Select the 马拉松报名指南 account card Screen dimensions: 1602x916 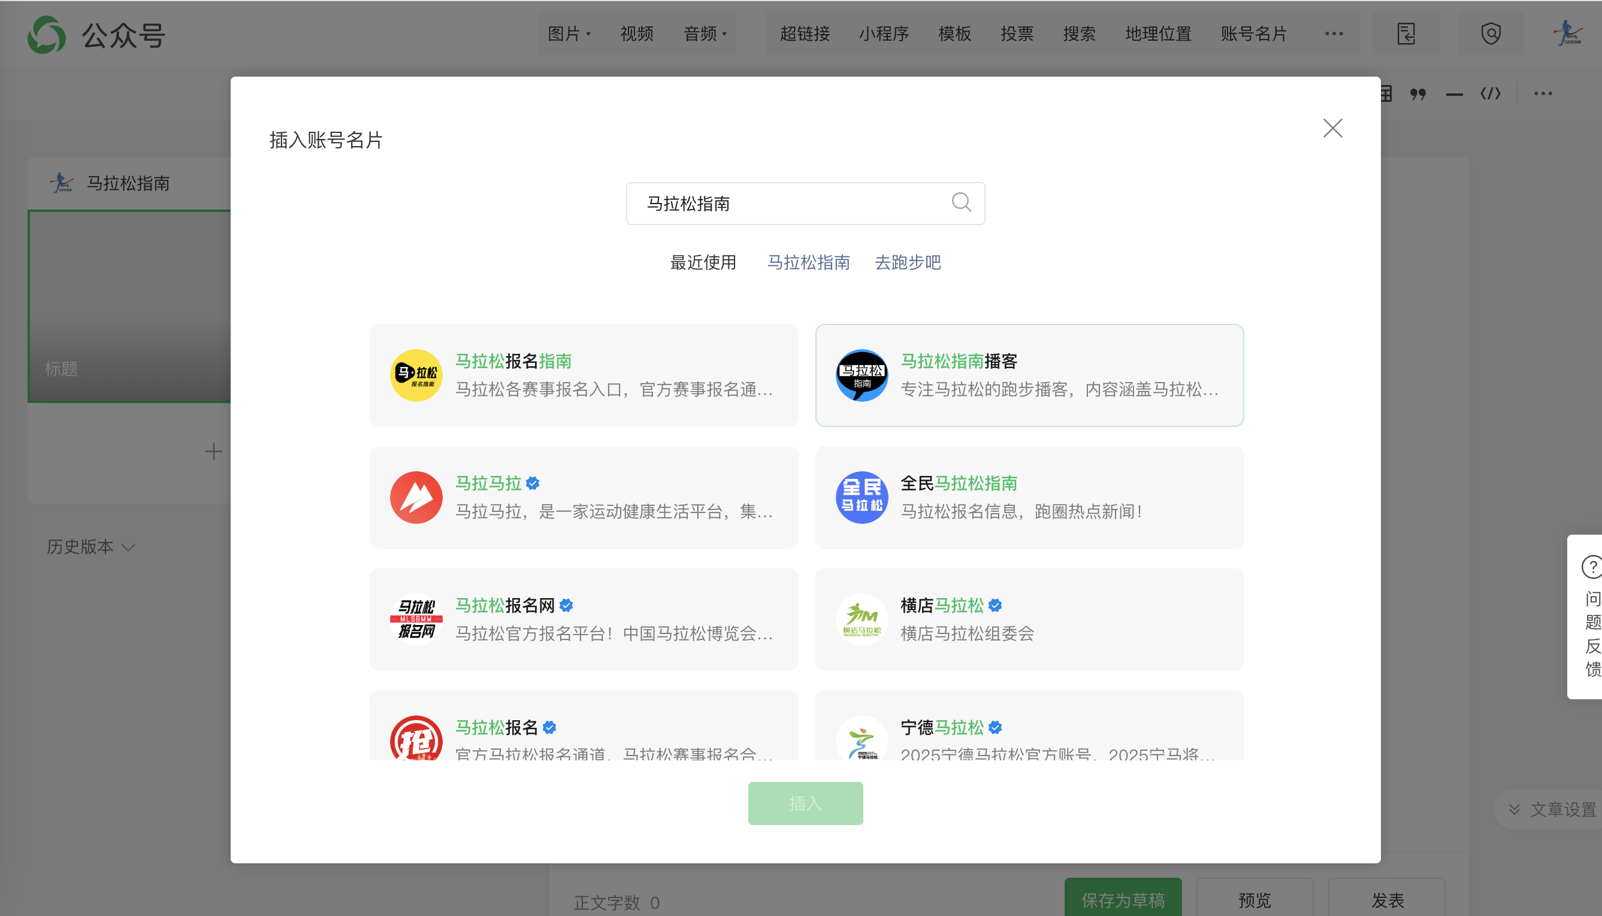point(584,375)
